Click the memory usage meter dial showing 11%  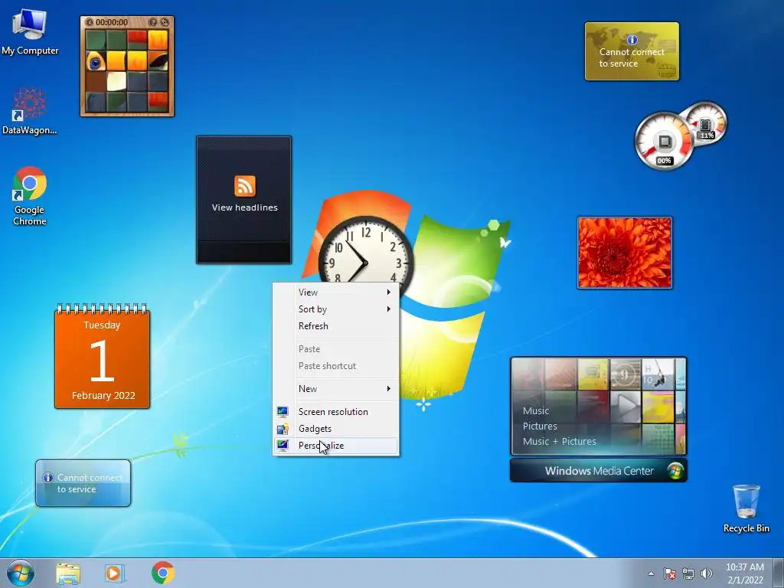point(706,123)
